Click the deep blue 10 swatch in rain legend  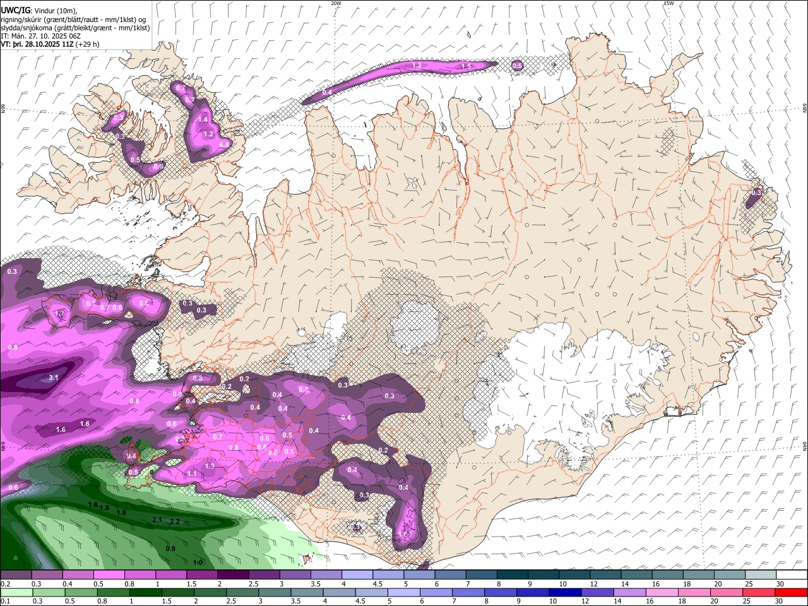pos(565,593)
